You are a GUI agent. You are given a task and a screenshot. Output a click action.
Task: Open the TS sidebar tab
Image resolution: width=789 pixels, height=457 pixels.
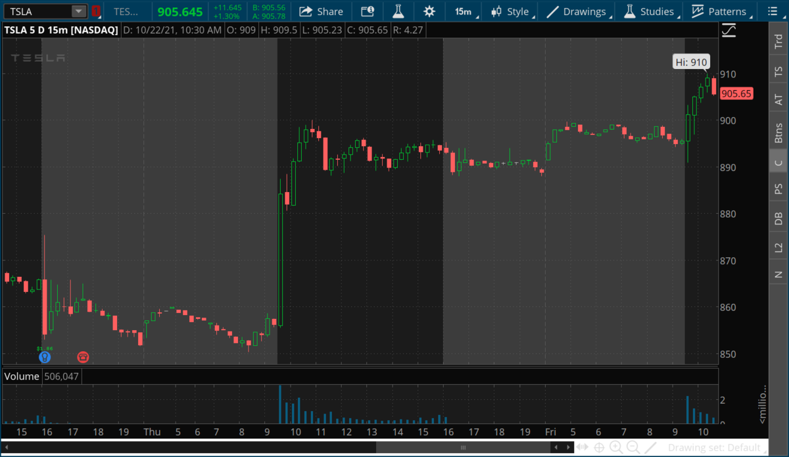point(778,70)
